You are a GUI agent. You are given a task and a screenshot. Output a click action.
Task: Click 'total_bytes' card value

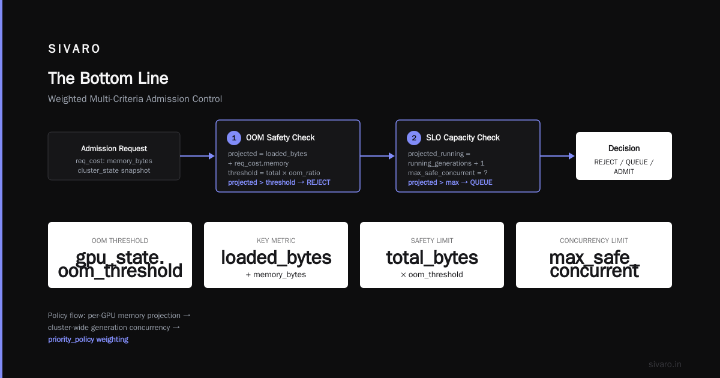tap(432, 257)
